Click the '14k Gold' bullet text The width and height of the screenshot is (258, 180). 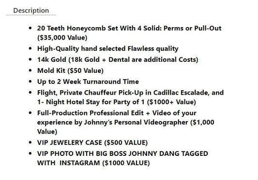pos(52,59)
